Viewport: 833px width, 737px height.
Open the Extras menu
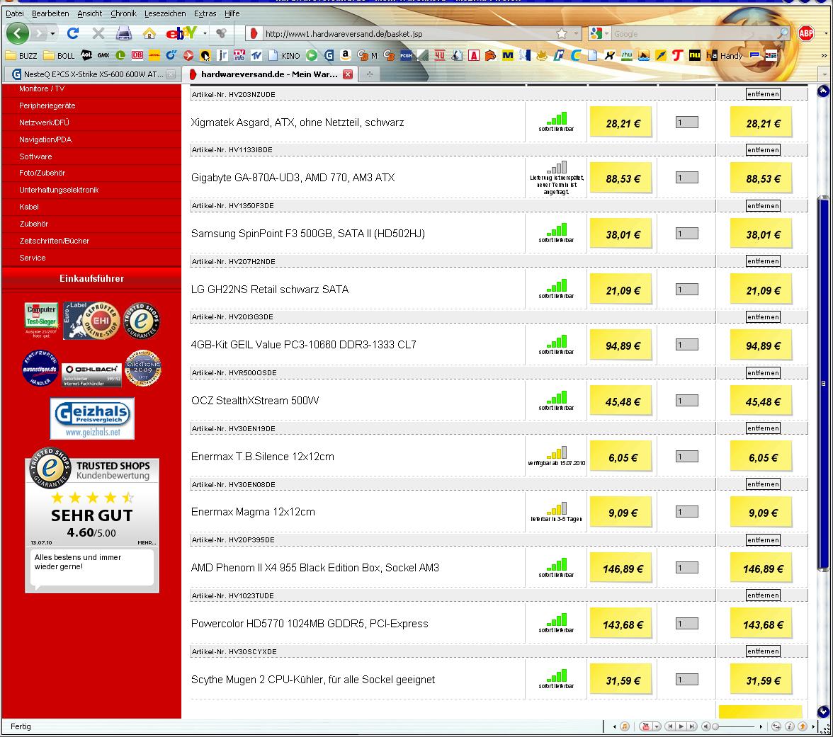click(x=205, y=13)
